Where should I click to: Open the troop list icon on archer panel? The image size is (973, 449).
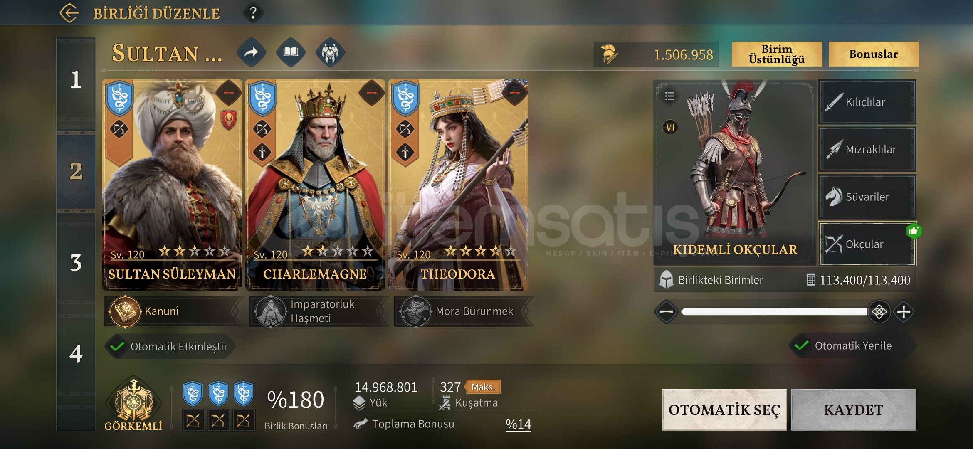click(669, 96)
